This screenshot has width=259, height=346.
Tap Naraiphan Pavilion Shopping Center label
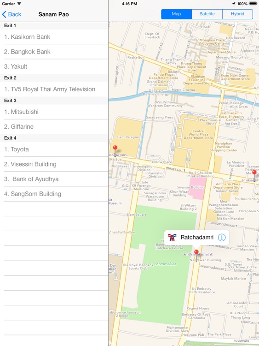coord(224,147)
